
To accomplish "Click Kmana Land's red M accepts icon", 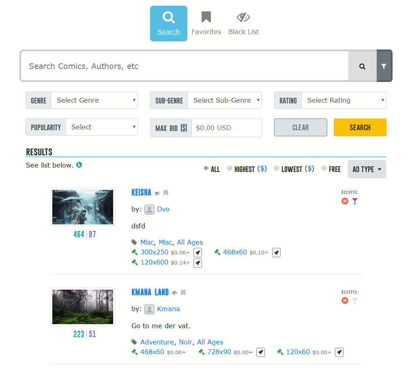I will tap(345, 301).
